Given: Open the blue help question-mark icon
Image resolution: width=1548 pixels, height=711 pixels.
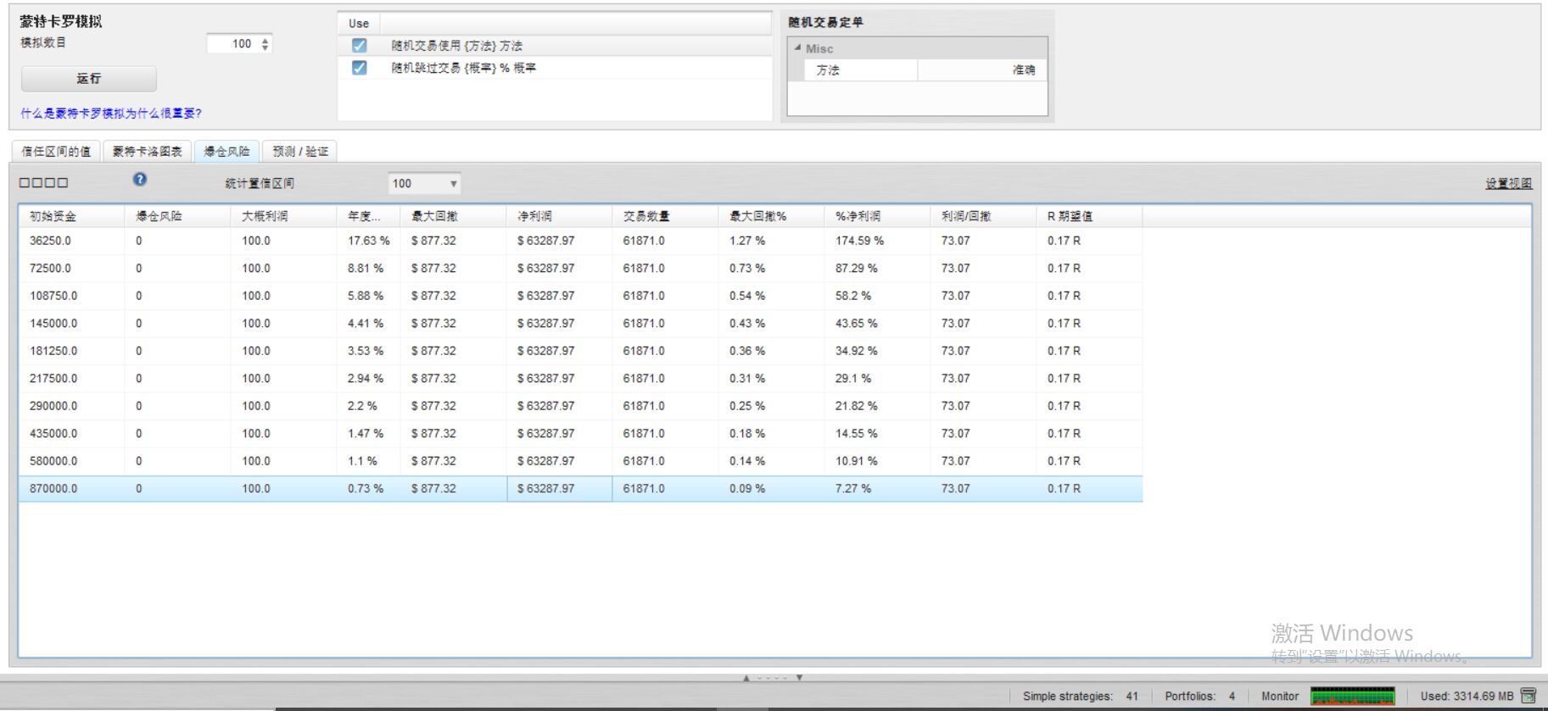Looking at the screenshot, I should click(x=140, y=180).
